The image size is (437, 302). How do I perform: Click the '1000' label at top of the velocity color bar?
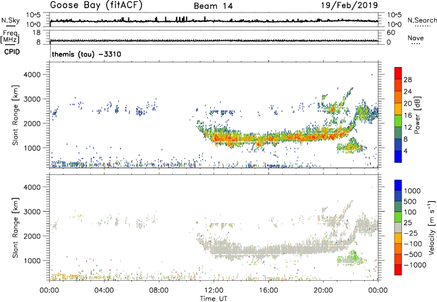[412, 191]
